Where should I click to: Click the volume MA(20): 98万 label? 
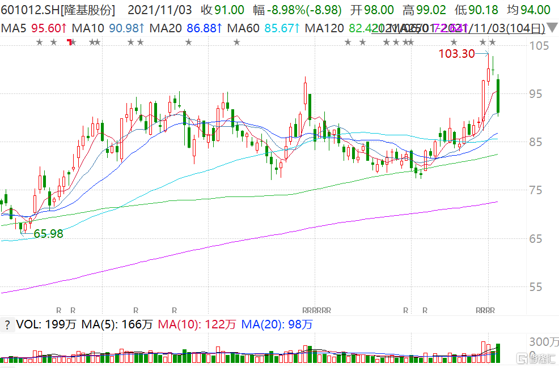[x=277, y=324]
